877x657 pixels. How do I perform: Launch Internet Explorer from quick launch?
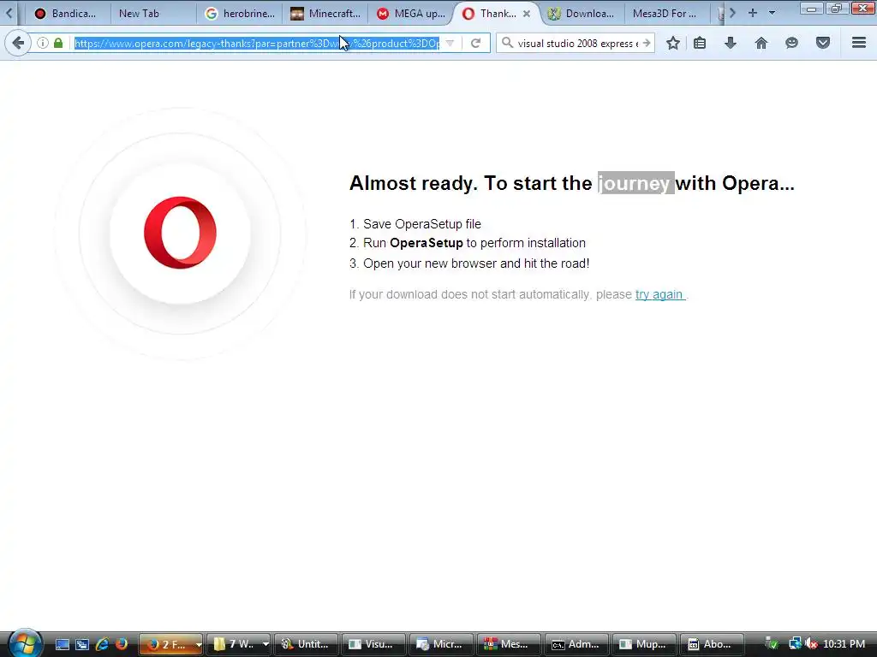click(102, 644)
